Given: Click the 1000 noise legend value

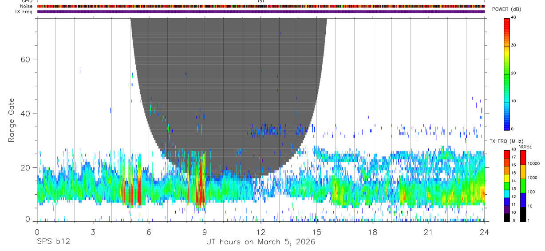Looking at the screenshot, I should pyautogui.click(x=532, y=178).
